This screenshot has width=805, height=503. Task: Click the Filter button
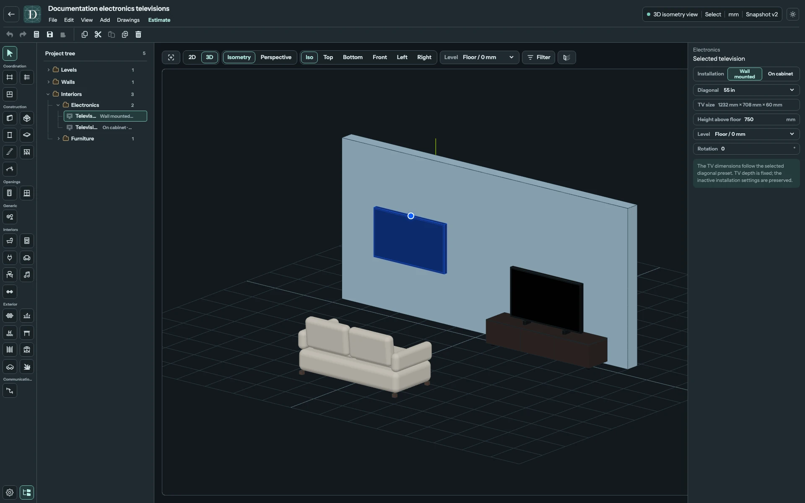click(538, 57)
